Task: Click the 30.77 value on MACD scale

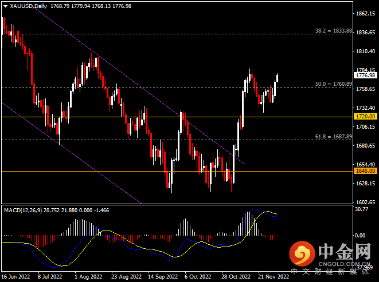Action: click(361, 209)
